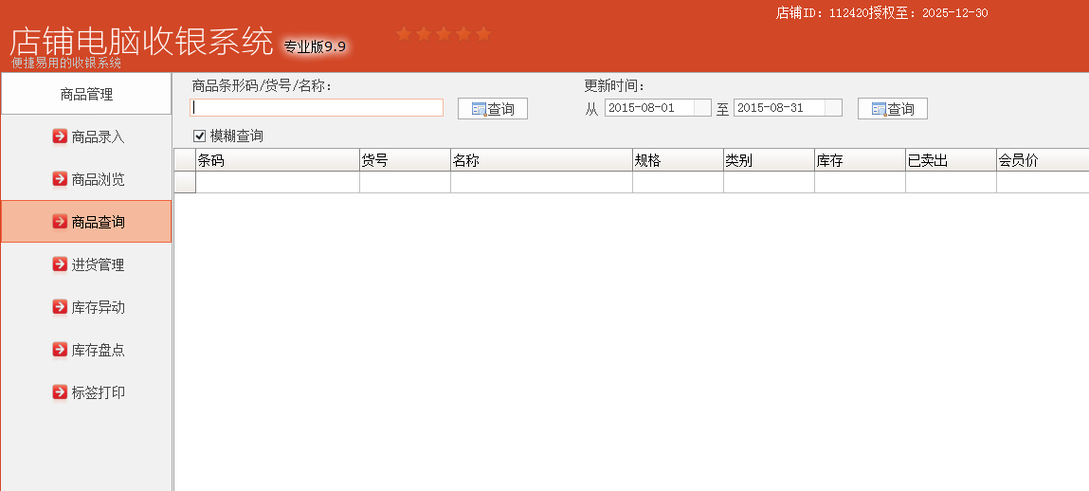Sort by the 规格 column header

(678, 160)
